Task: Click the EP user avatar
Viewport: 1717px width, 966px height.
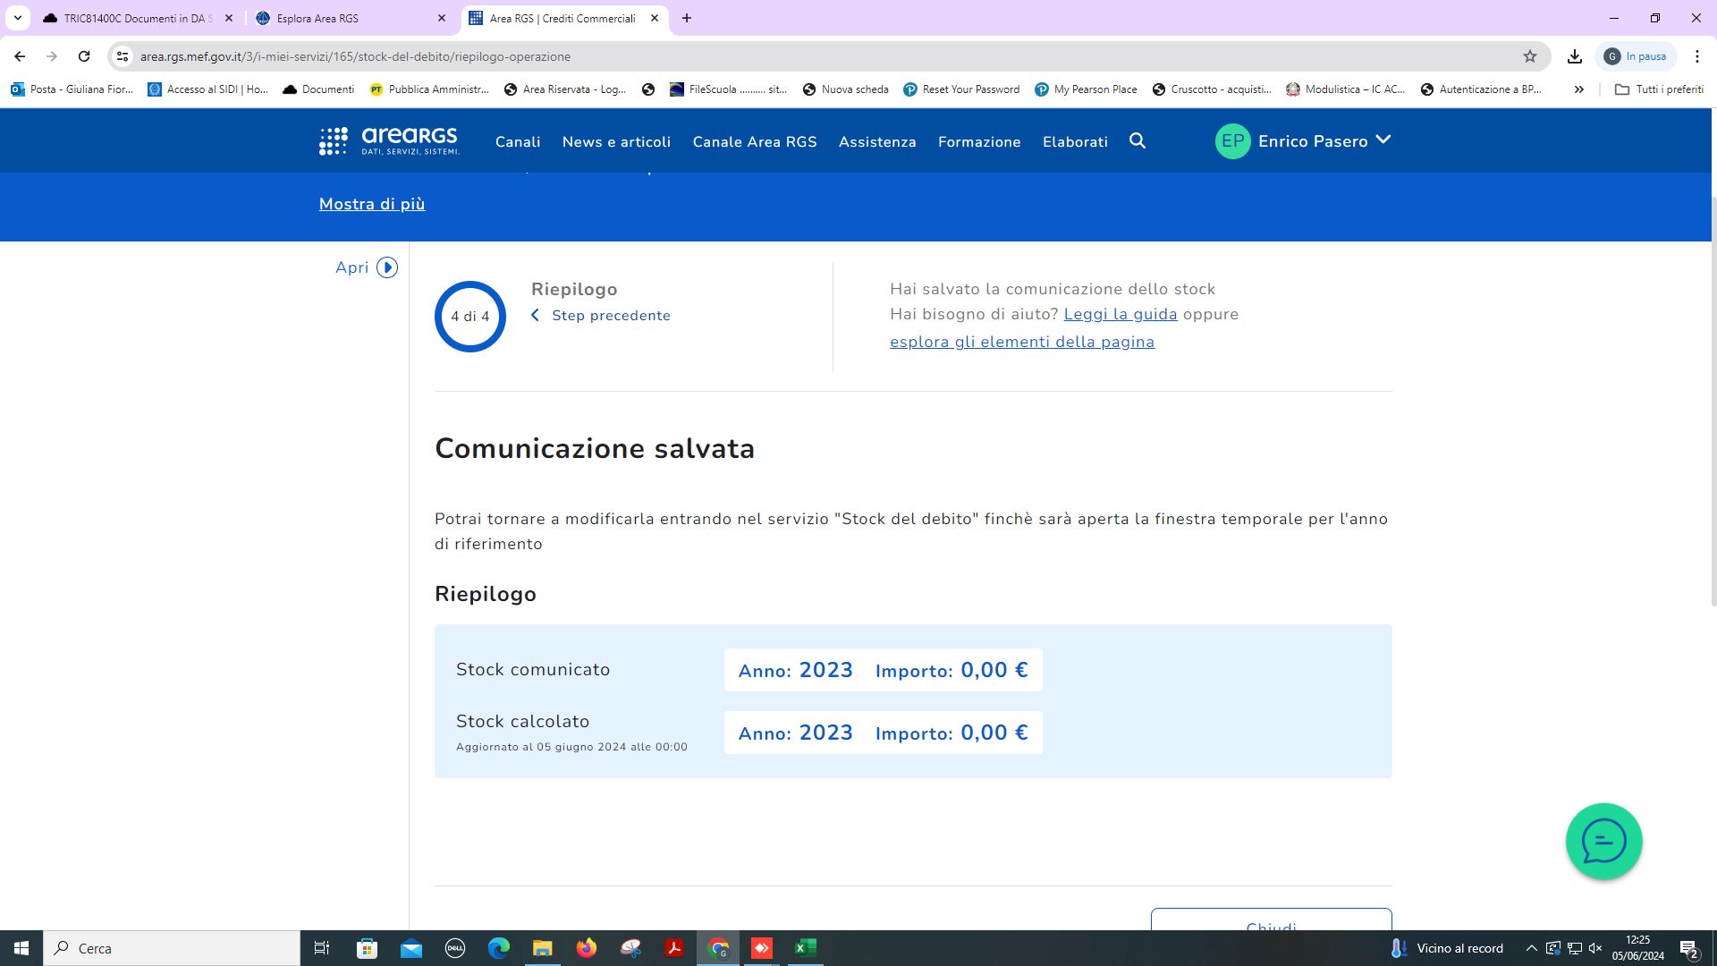Action: pyautogui.click(x=1232, y=141)
